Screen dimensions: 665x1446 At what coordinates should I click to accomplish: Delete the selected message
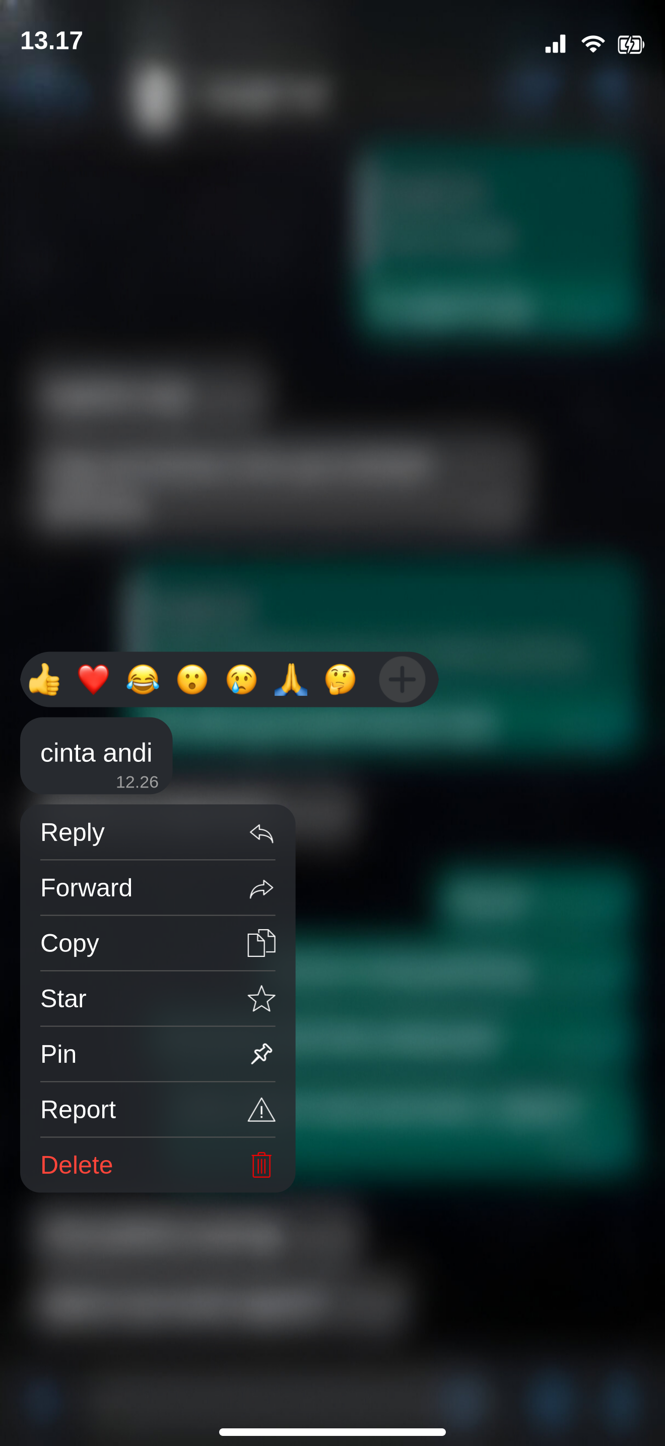click(158, 1165)
